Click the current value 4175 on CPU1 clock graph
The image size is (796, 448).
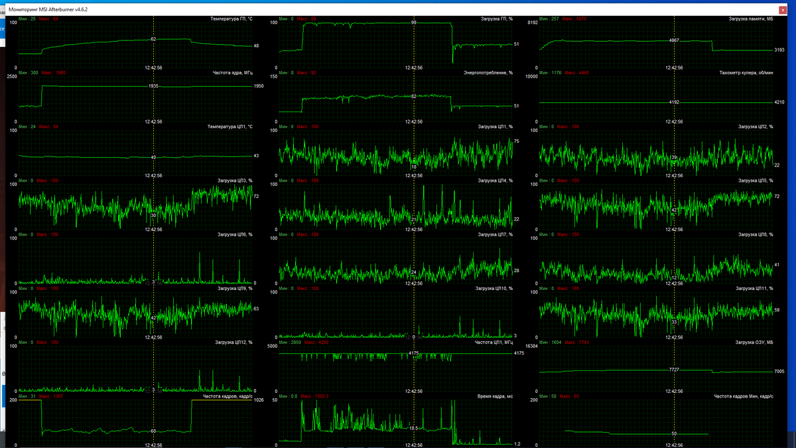[x=519, y=354]
